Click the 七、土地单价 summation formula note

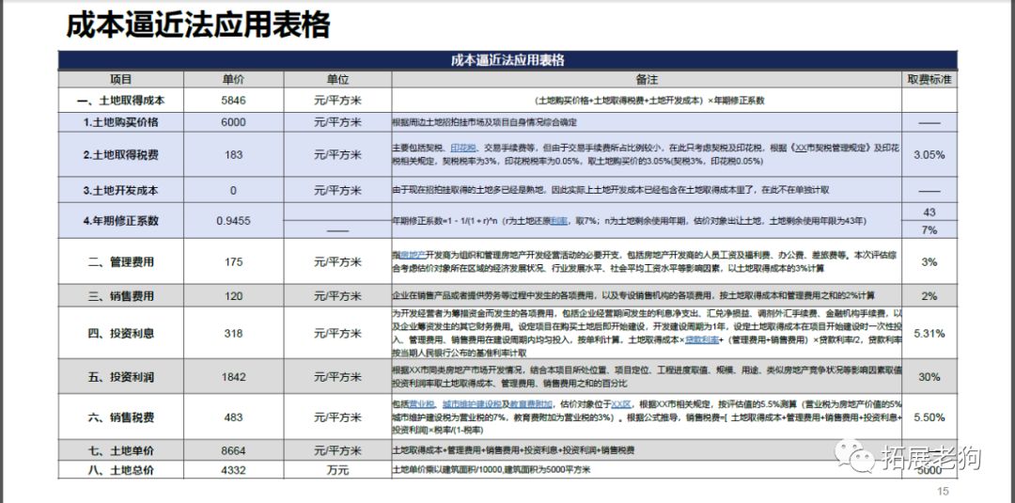click(513, 450)
